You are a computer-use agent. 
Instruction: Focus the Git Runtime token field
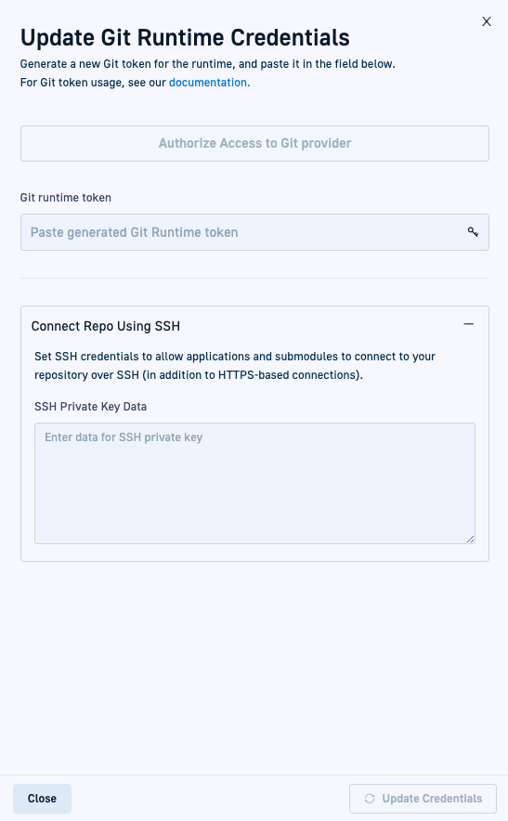(x=254, y=232)
